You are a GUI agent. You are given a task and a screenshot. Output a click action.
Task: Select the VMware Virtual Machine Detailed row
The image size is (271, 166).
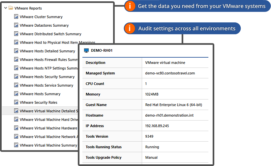(x=40, y=111)
